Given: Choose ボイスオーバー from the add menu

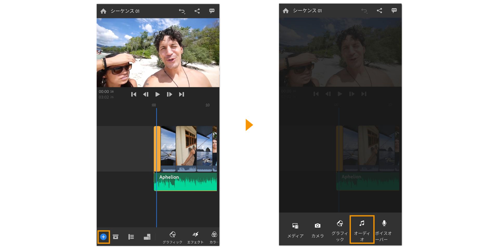Looking at the screenshot, I should [x=383, y=231].
